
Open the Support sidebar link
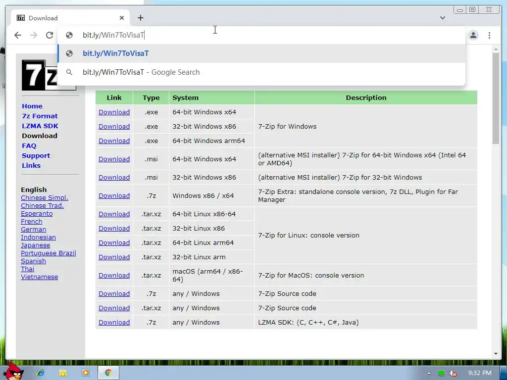click(x=36, y=156)
